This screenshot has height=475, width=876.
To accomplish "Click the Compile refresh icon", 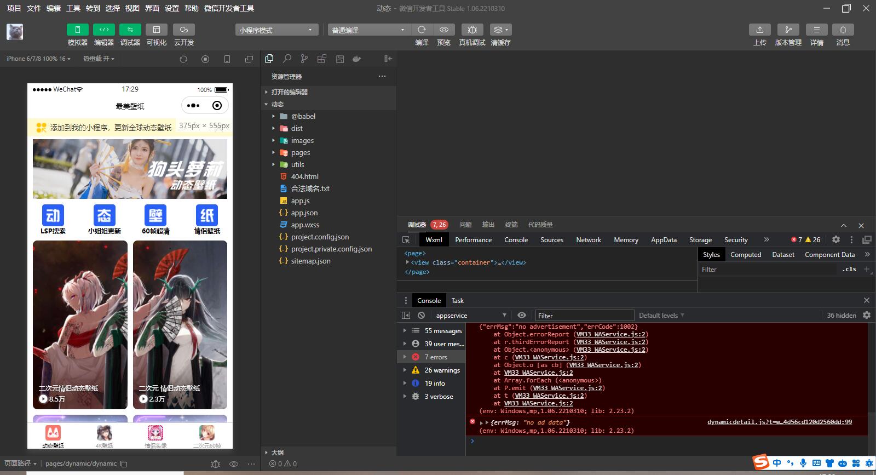I will click(422, 30).
